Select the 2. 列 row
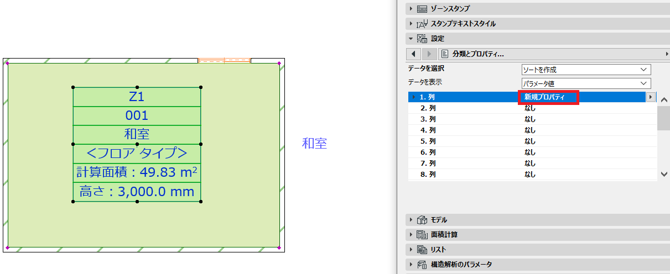 pos(532,108)
